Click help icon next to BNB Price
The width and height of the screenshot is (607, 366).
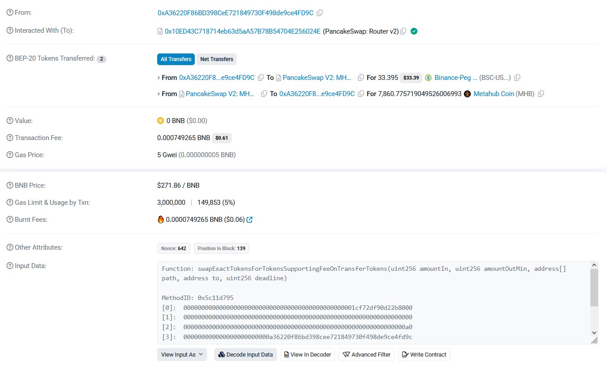coord(10,185)
